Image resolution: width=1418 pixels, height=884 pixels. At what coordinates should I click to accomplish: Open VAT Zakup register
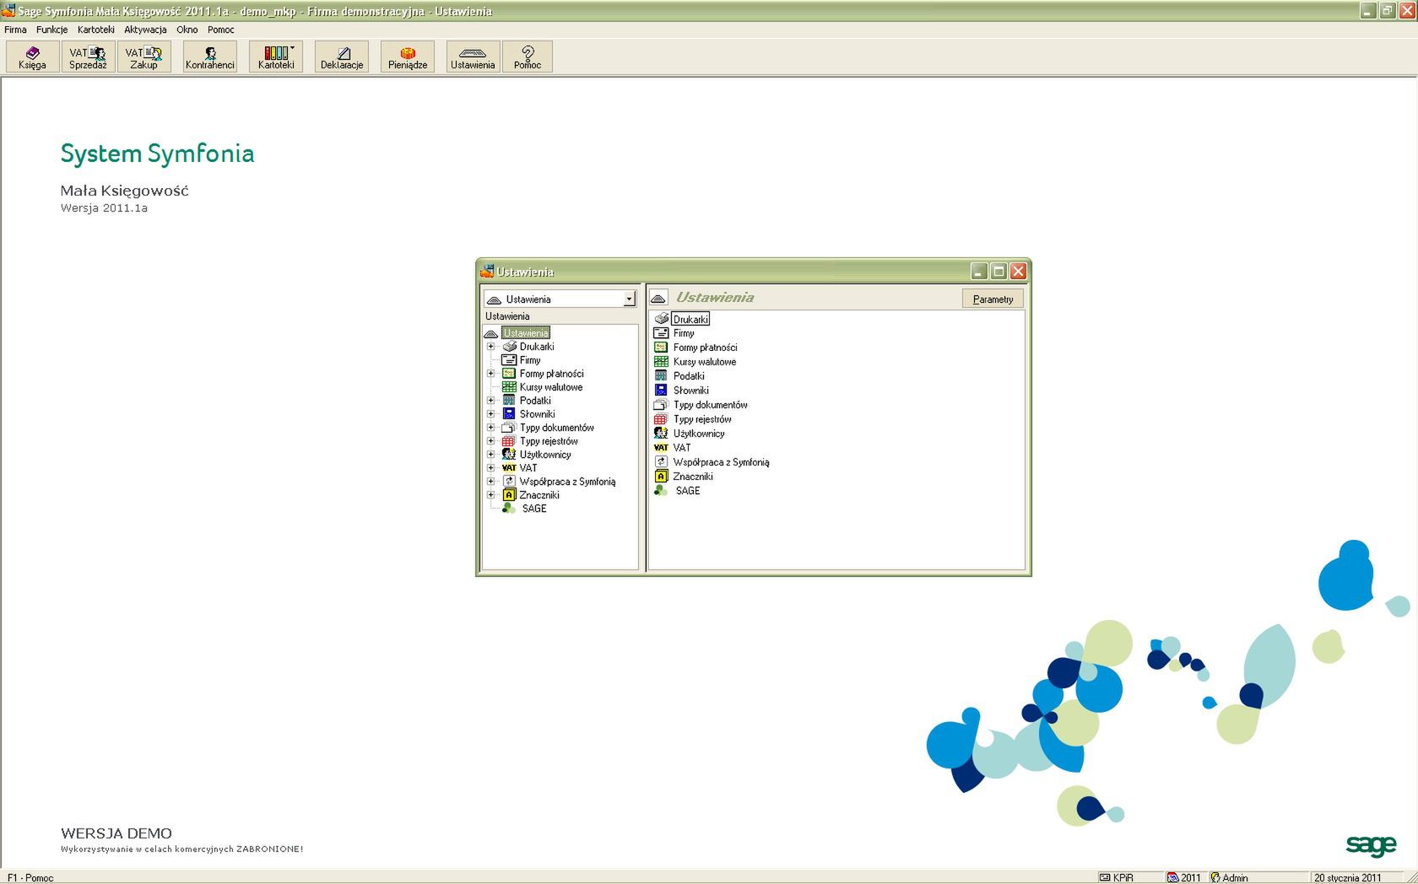(x=143, y=57)
